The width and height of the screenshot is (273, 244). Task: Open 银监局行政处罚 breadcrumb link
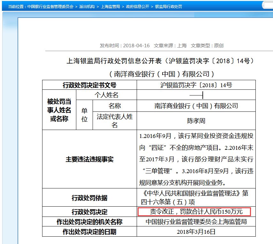(x=168, y=6)
